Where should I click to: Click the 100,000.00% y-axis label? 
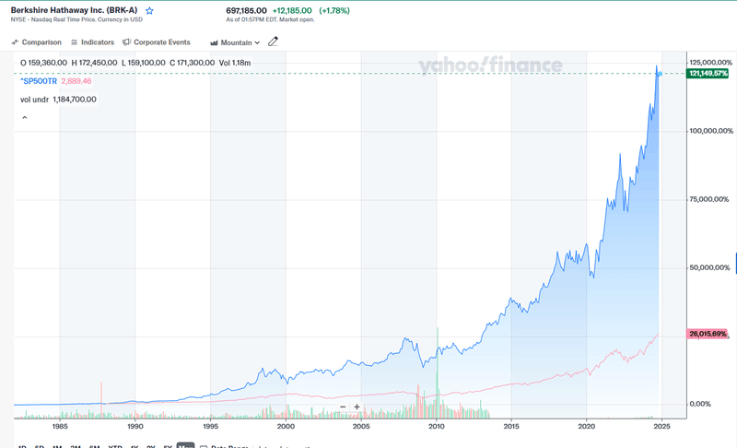(711, 131)
